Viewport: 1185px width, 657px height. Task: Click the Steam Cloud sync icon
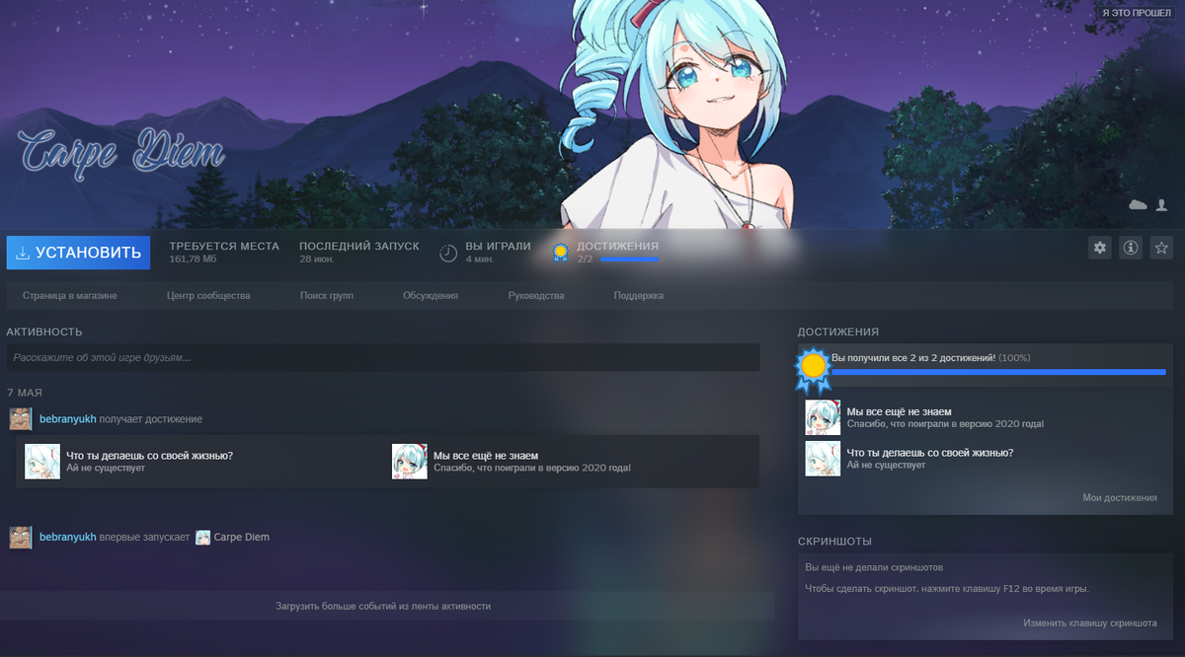tap(1137, 204)
